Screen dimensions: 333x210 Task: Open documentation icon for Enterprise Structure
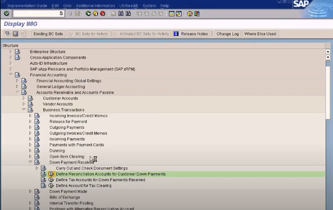tap(17, 51)
